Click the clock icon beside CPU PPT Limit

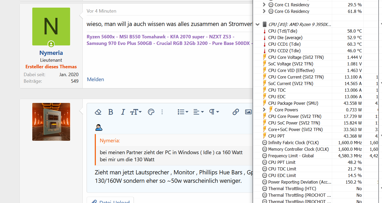point(265,162)
